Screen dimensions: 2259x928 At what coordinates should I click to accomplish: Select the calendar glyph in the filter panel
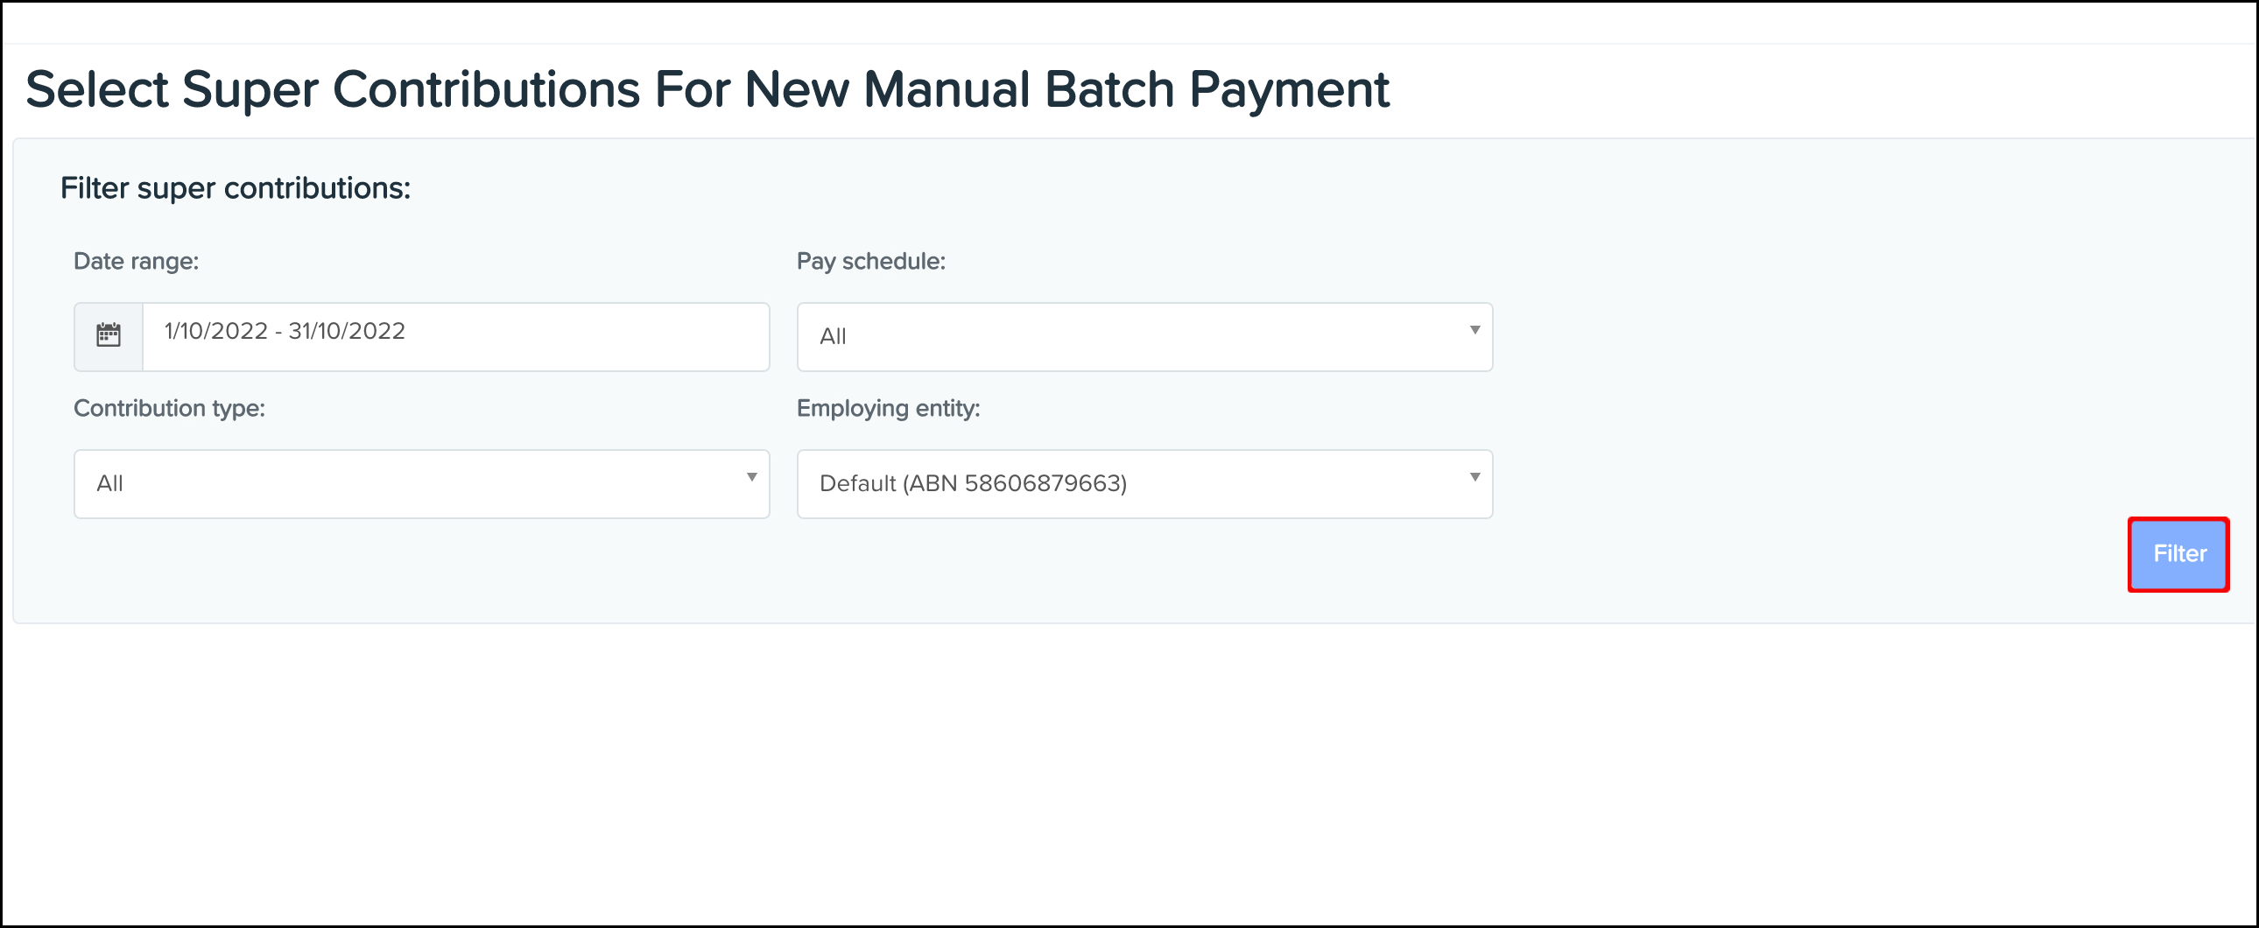[108, 336]
